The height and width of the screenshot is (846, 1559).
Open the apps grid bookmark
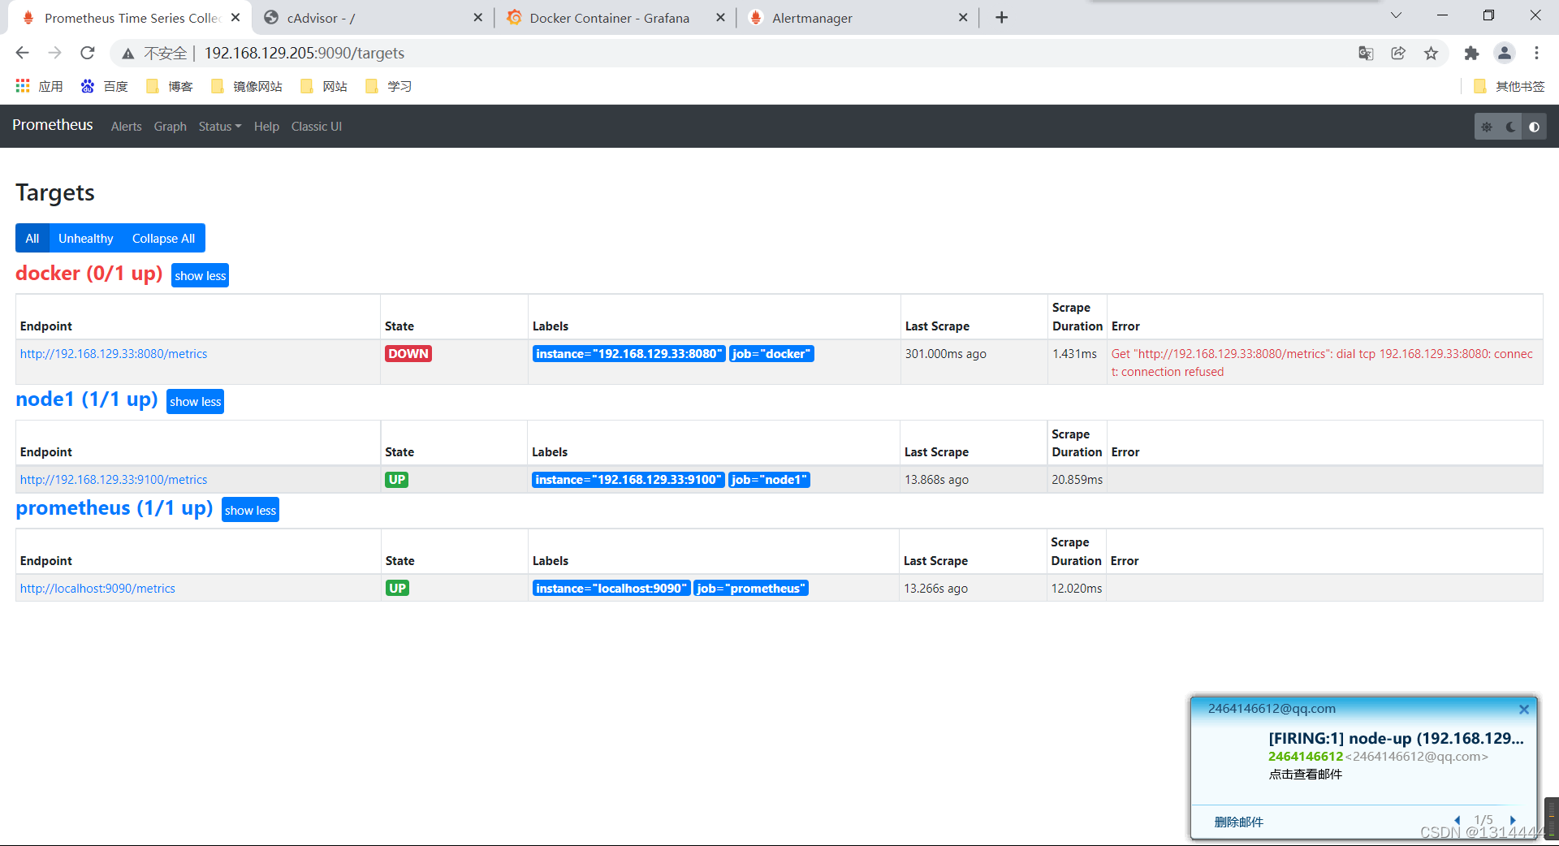(x=39, y=86)
